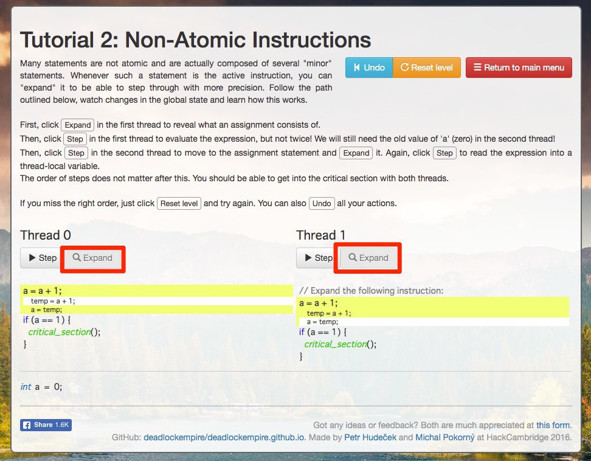Screen dimensions: 591x461
Task: Click the Thread 1 heading
Action: point(321,235)
